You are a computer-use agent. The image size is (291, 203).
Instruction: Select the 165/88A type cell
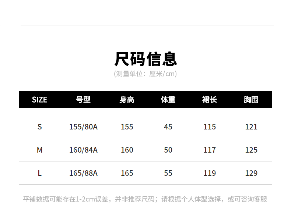click(x=83, y=173)
